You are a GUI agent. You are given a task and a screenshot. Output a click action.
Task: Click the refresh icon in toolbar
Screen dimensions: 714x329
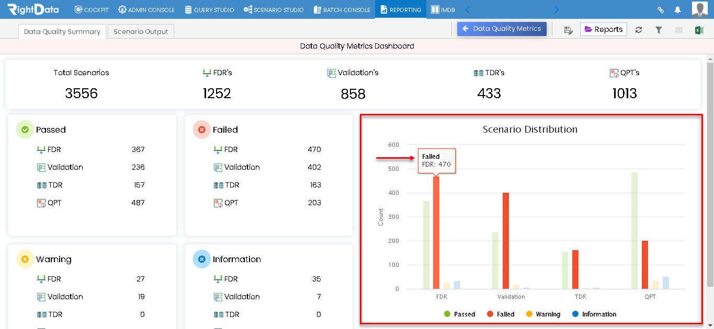[x=639, y=30]
